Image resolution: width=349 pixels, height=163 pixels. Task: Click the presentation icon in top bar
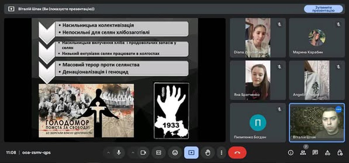(x=11, y=9)
